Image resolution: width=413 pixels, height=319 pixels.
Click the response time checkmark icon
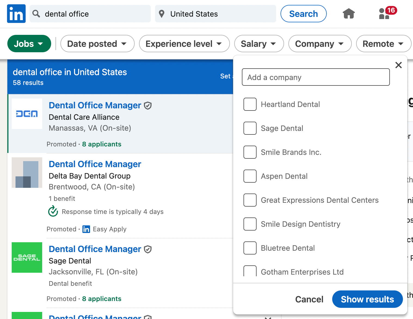click(53, 211)
